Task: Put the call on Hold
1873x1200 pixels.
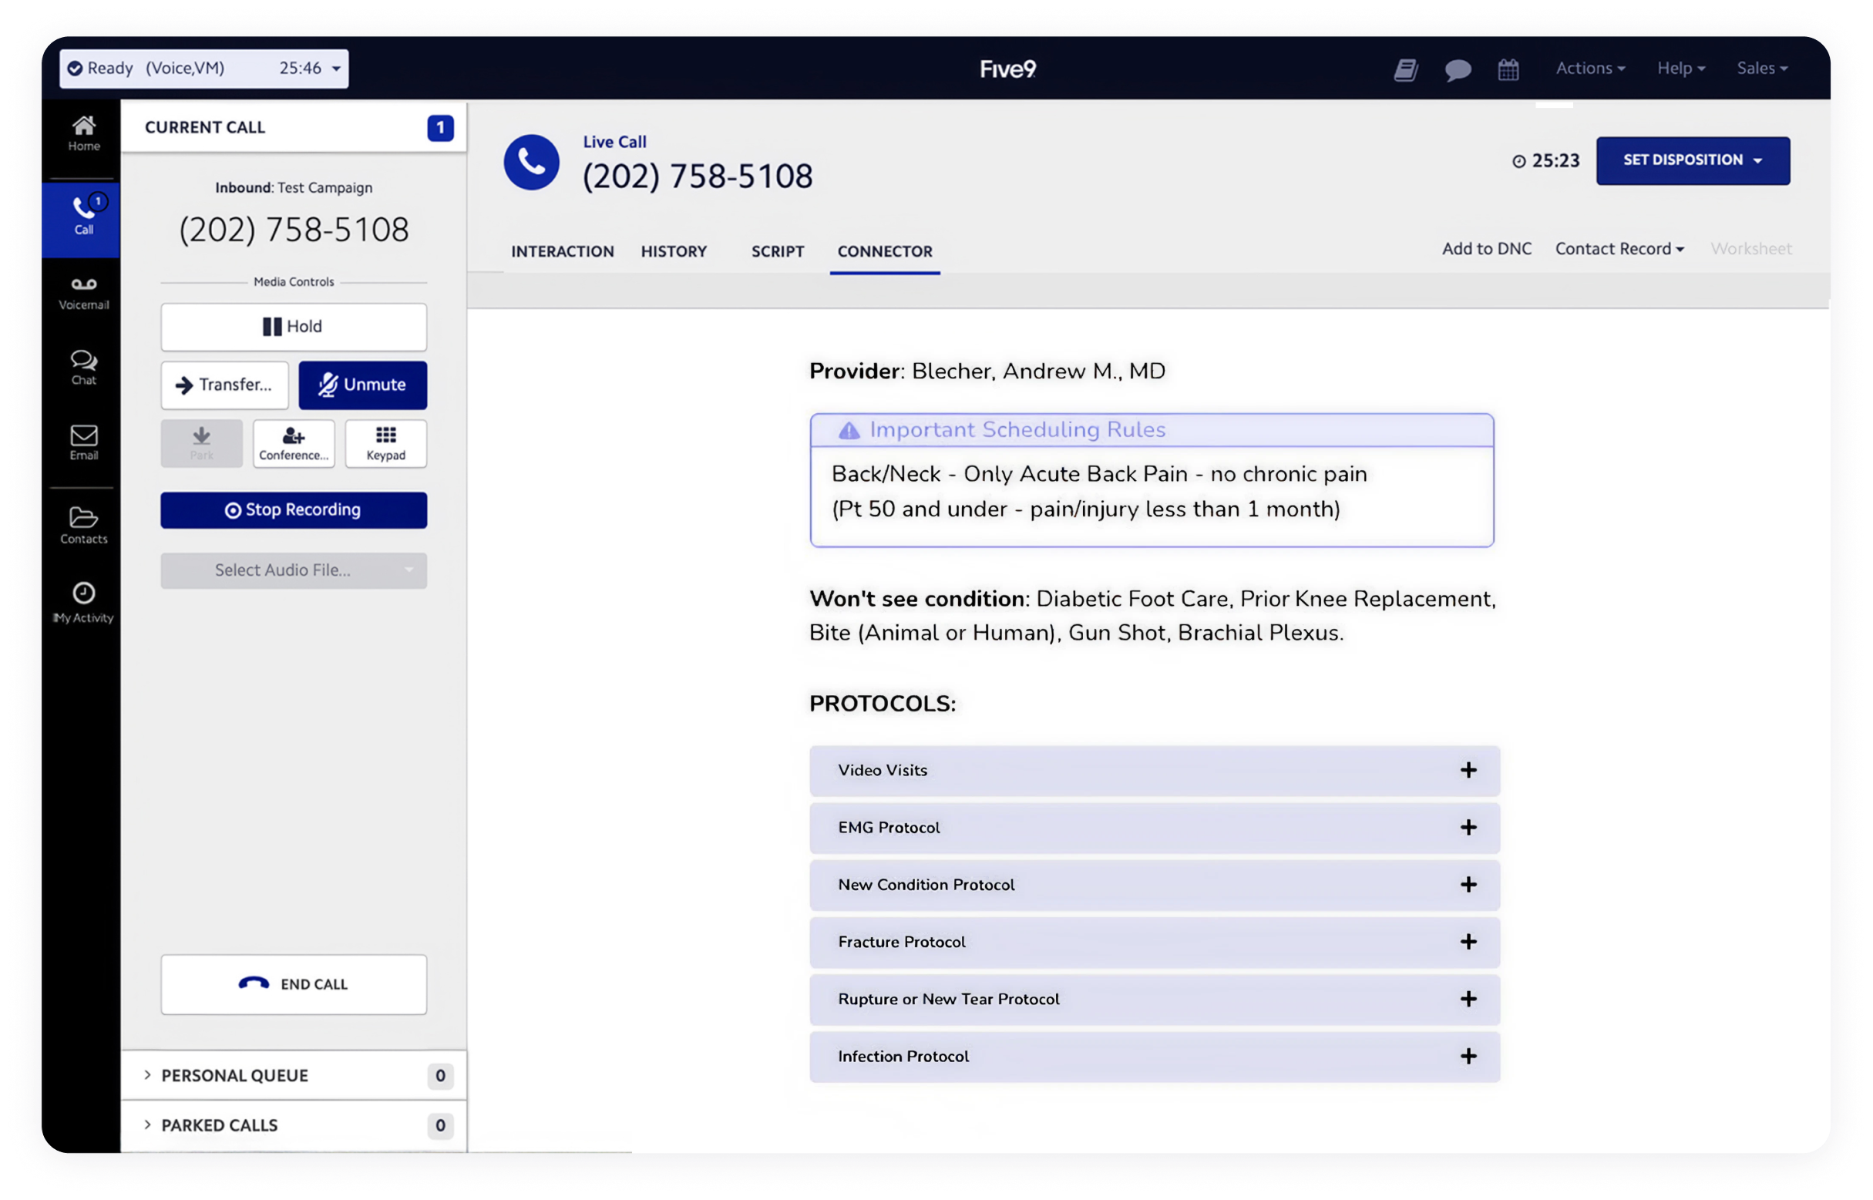Action: [x=294, y=327]
